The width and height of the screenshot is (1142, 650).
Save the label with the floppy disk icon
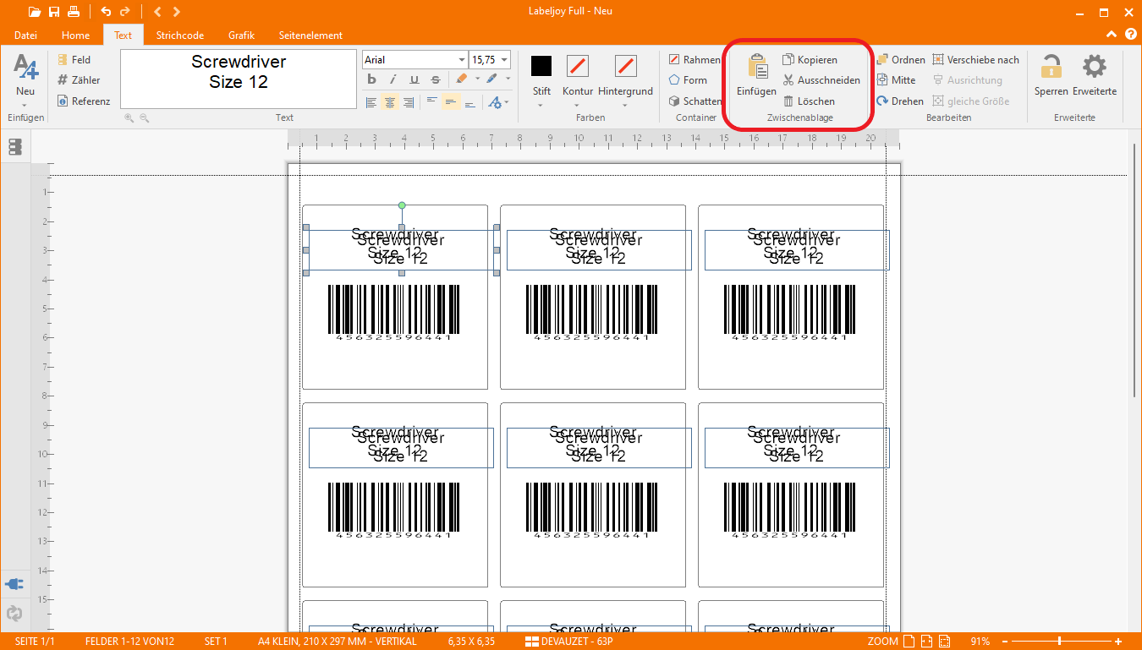point(54,12)
